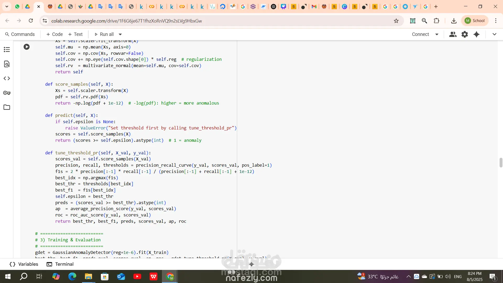The width and height of the screenshot is (503, 283).
Task: Open find and replace sidebar icon
Action: pyautogui.click(x=7, y=64)
